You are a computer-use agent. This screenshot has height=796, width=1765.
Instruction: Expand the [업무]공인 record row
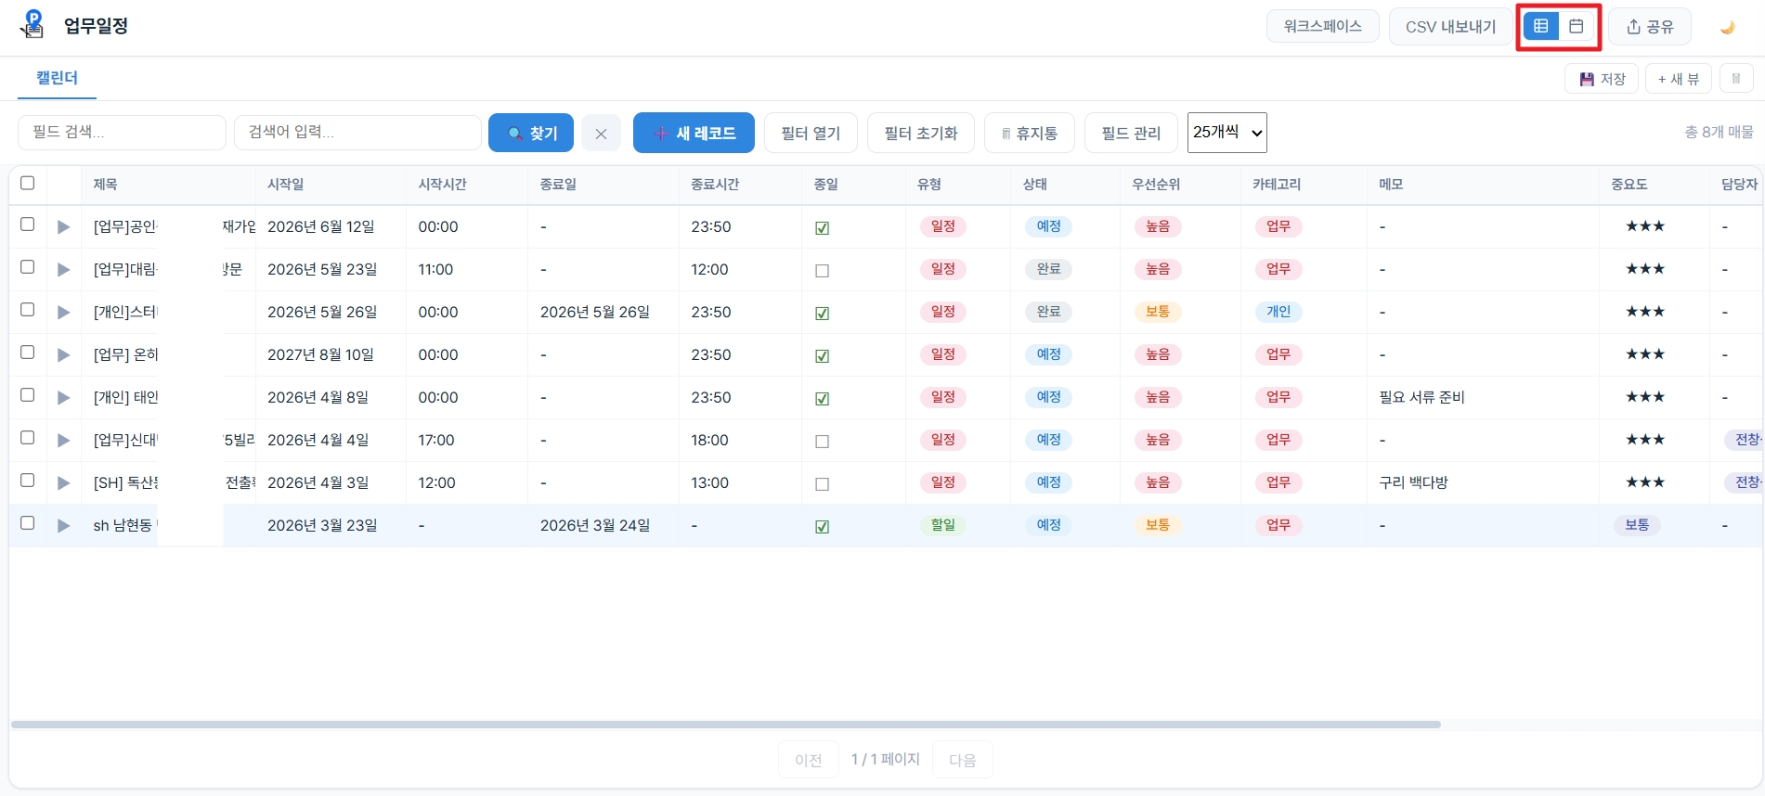point(63,227)
